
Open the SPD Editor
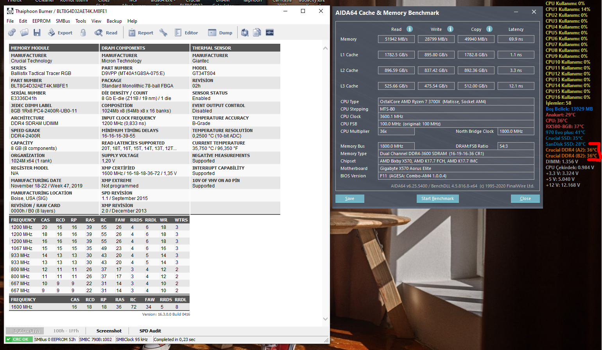[186, 33]
